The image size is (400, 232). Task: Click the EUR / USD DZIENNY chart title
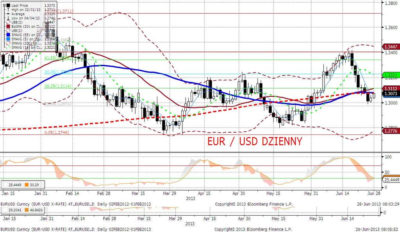[x=255, y=141]
